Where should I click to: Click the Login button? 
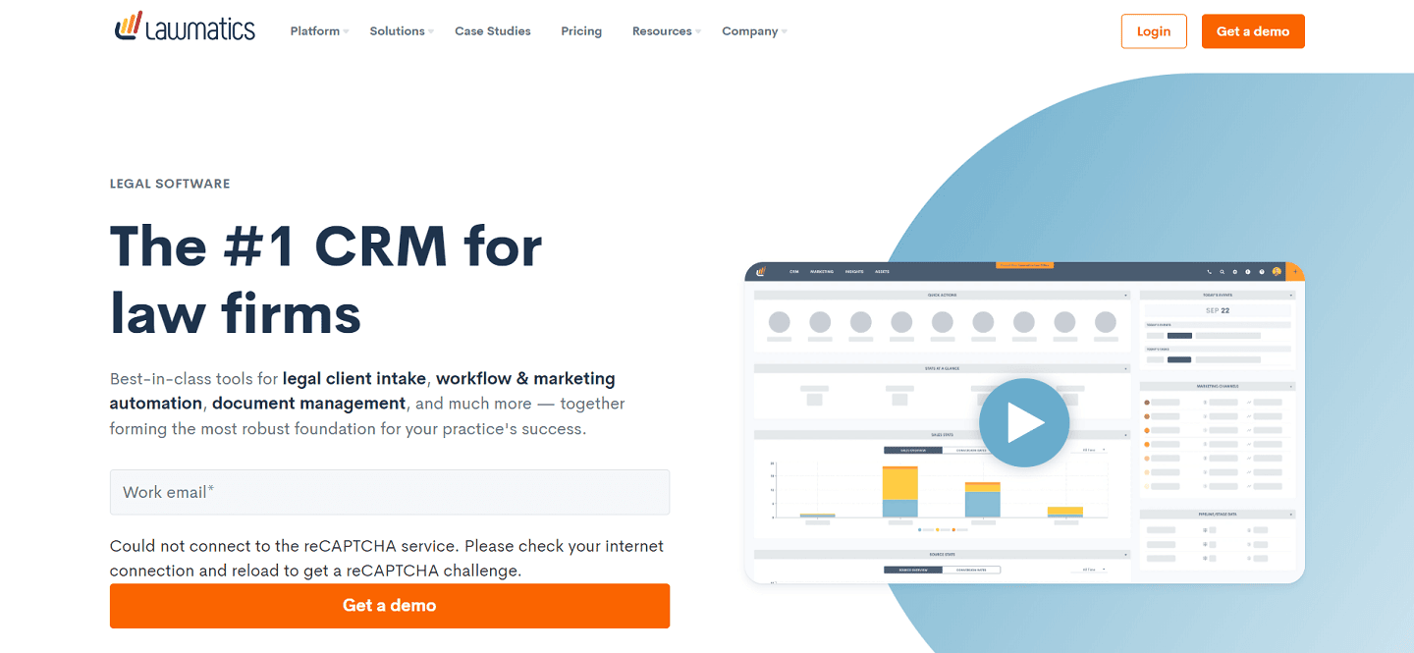[1154, 31]
